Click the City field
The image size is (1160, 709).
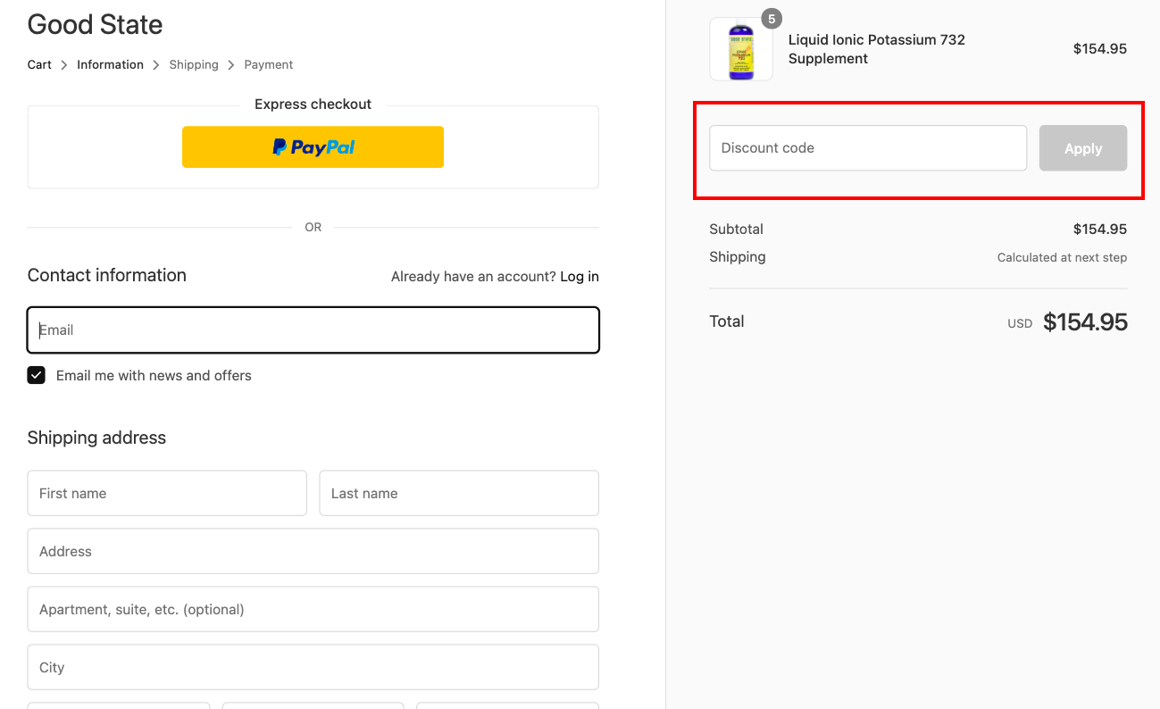coord(313,667)
